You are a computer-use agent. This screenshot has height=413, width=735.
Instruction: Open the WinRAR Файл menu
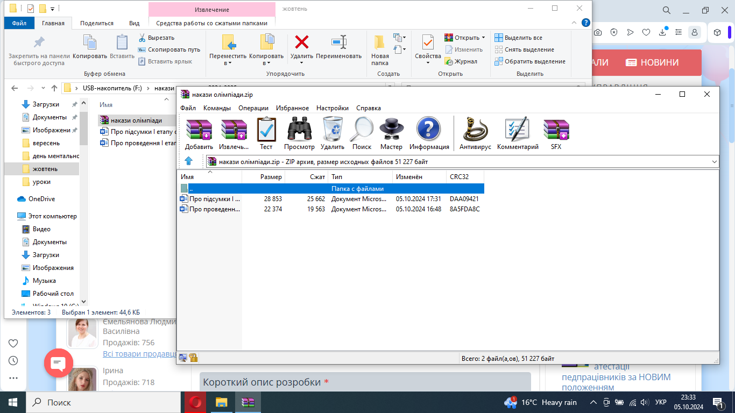188,108
